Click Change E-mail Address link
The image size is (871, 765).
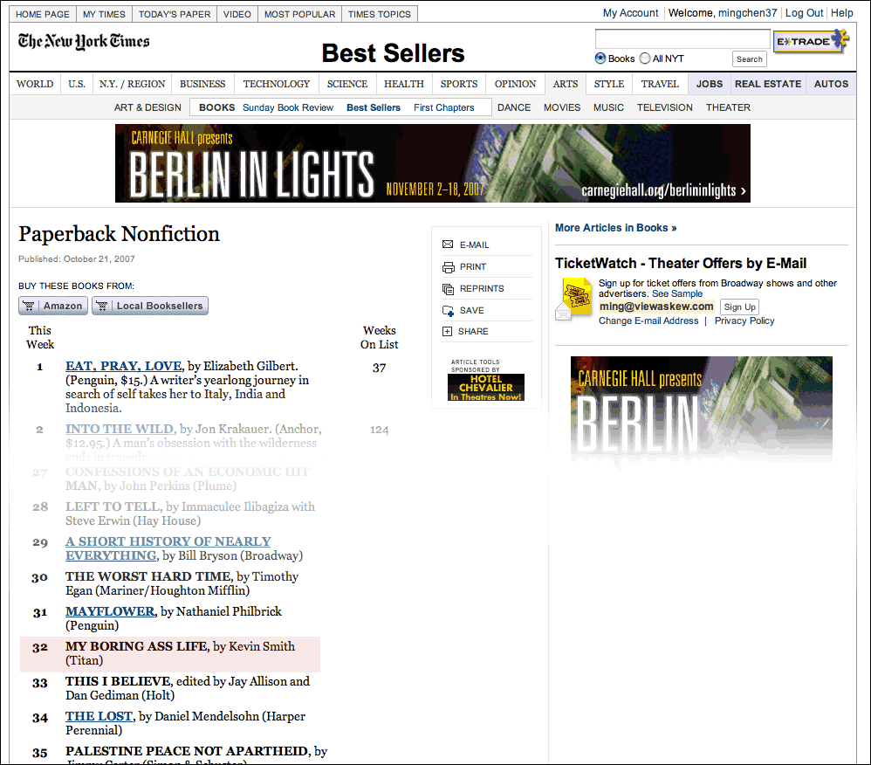tap(648, 320)
